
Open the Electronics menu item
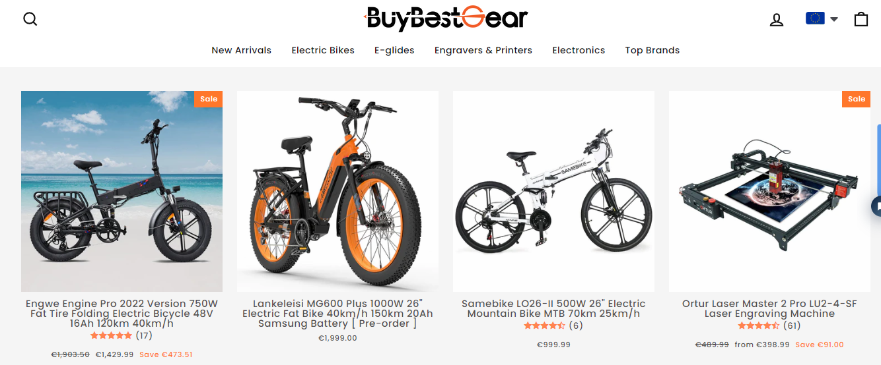point(579,50)
